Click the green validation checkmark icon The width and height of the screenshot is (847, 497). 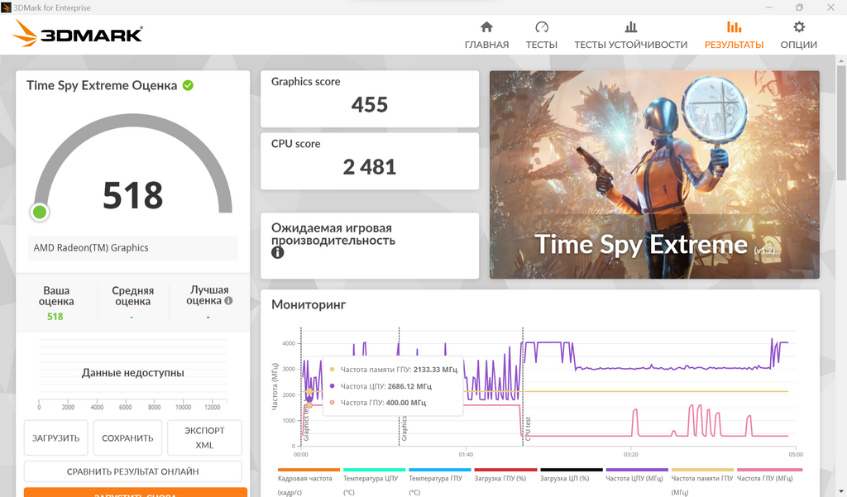[x=189, y=85]
